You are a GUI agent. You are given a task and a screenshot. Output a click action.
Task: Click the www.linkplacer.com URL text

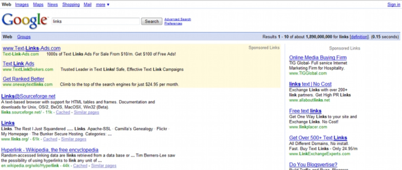click(308, 127)
